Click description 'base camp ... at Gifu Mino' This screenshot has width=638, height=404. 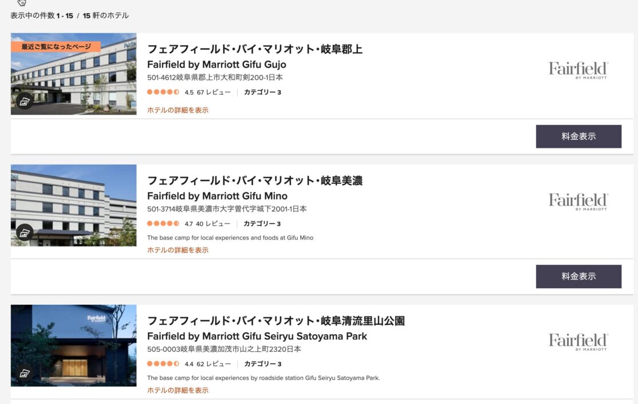[x=230, y=238]
